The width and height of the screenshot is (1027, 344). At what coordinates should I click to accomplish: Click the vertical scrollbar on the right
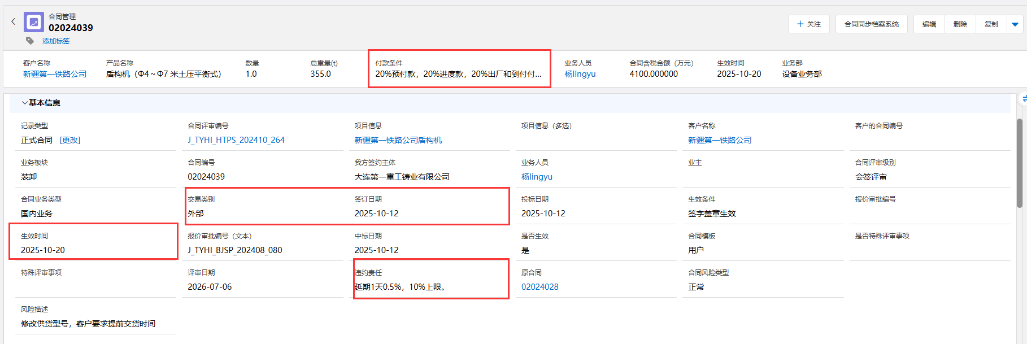1019,164
